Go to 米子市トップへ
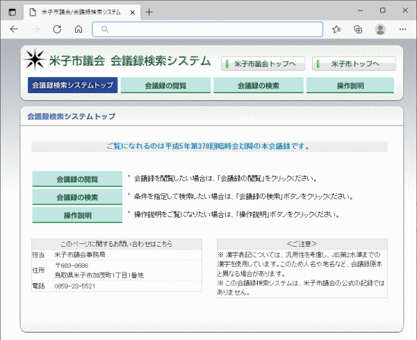 pos(354,64)
